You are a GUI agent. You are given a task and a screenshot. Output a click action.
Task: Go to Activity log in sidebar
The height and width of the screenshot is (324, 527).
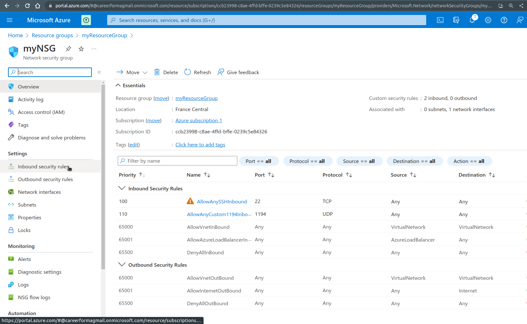(x=31, y=100)
